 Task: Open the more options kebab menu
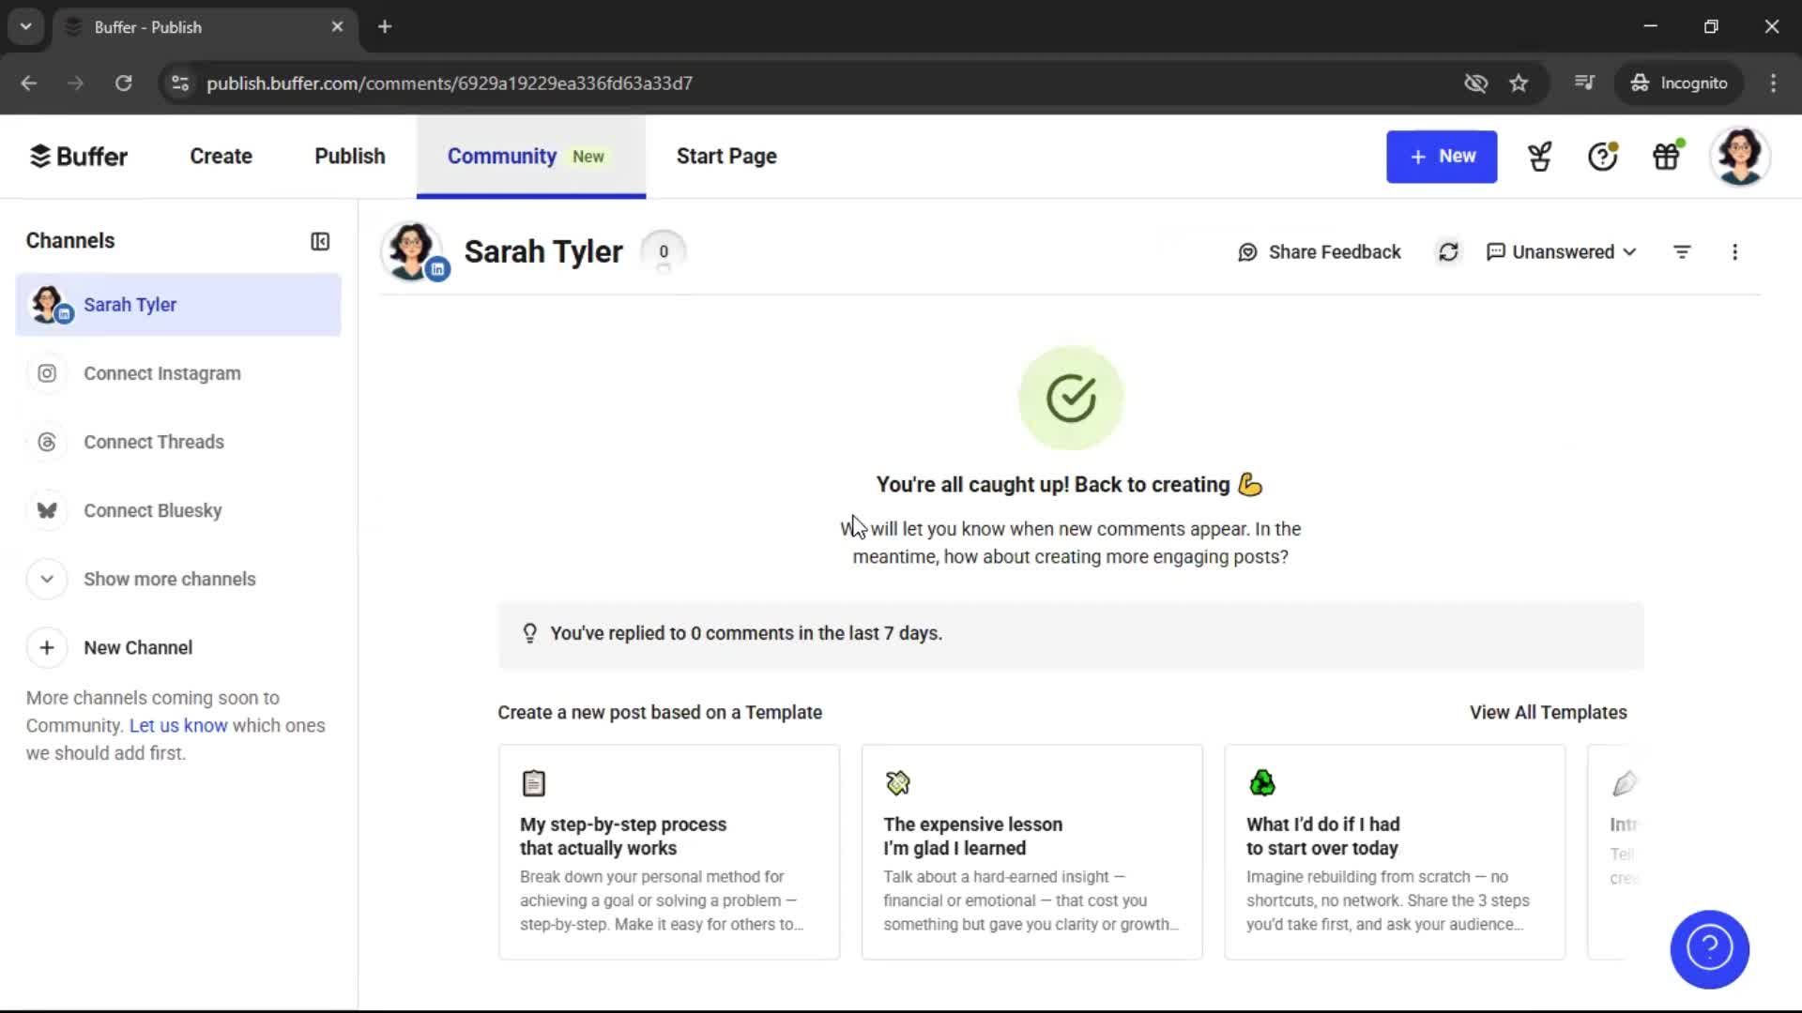click(x=1734, y=251)
